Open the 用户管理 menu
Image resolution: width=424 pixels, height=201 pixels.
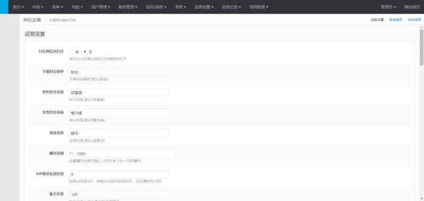click(101, 7)
